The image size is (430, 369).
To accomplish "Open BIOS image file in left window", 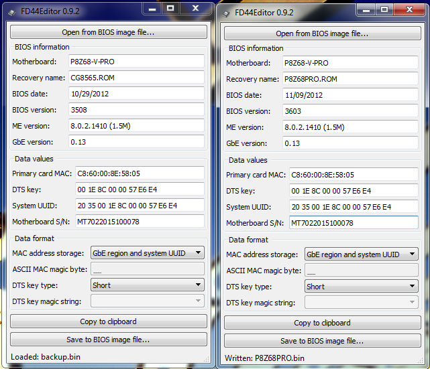I will click(x=109, y=32).
